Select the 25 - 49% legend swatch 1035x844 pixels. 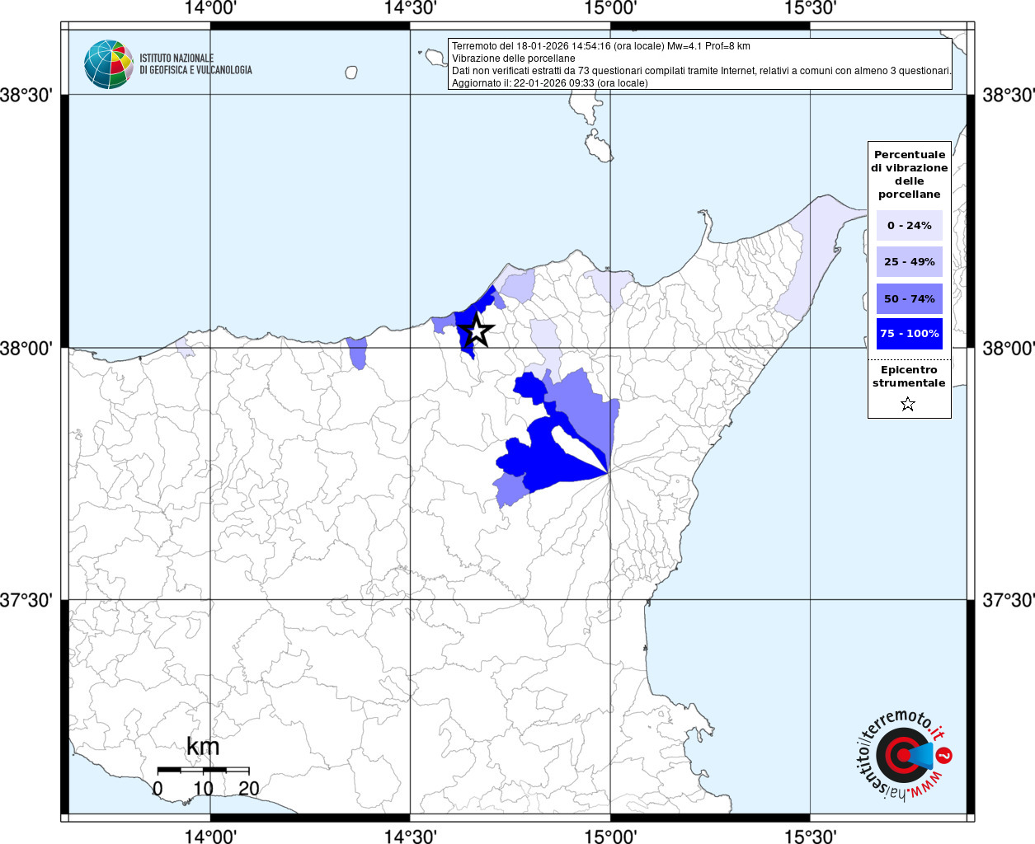(909, 262)
